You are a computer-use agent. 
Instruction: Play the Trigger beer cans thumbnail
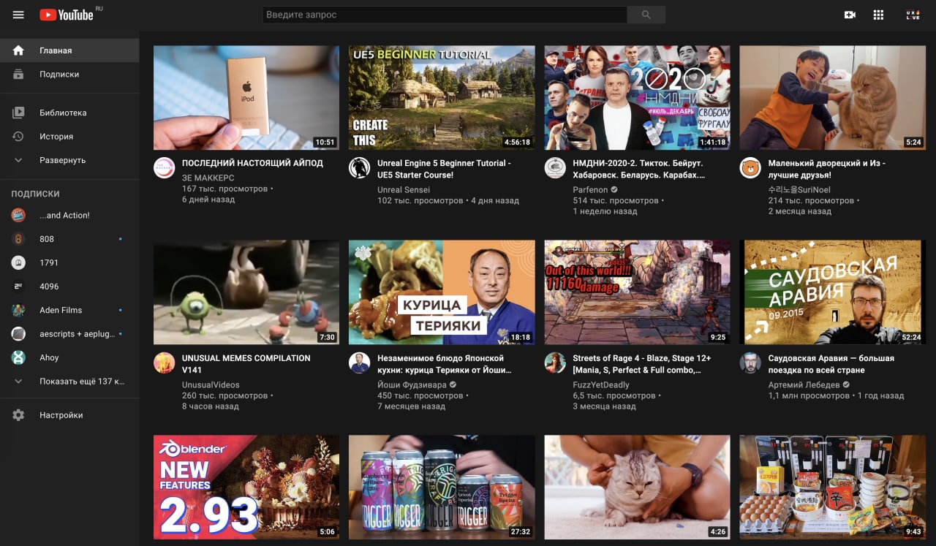[x=442, y=488]
